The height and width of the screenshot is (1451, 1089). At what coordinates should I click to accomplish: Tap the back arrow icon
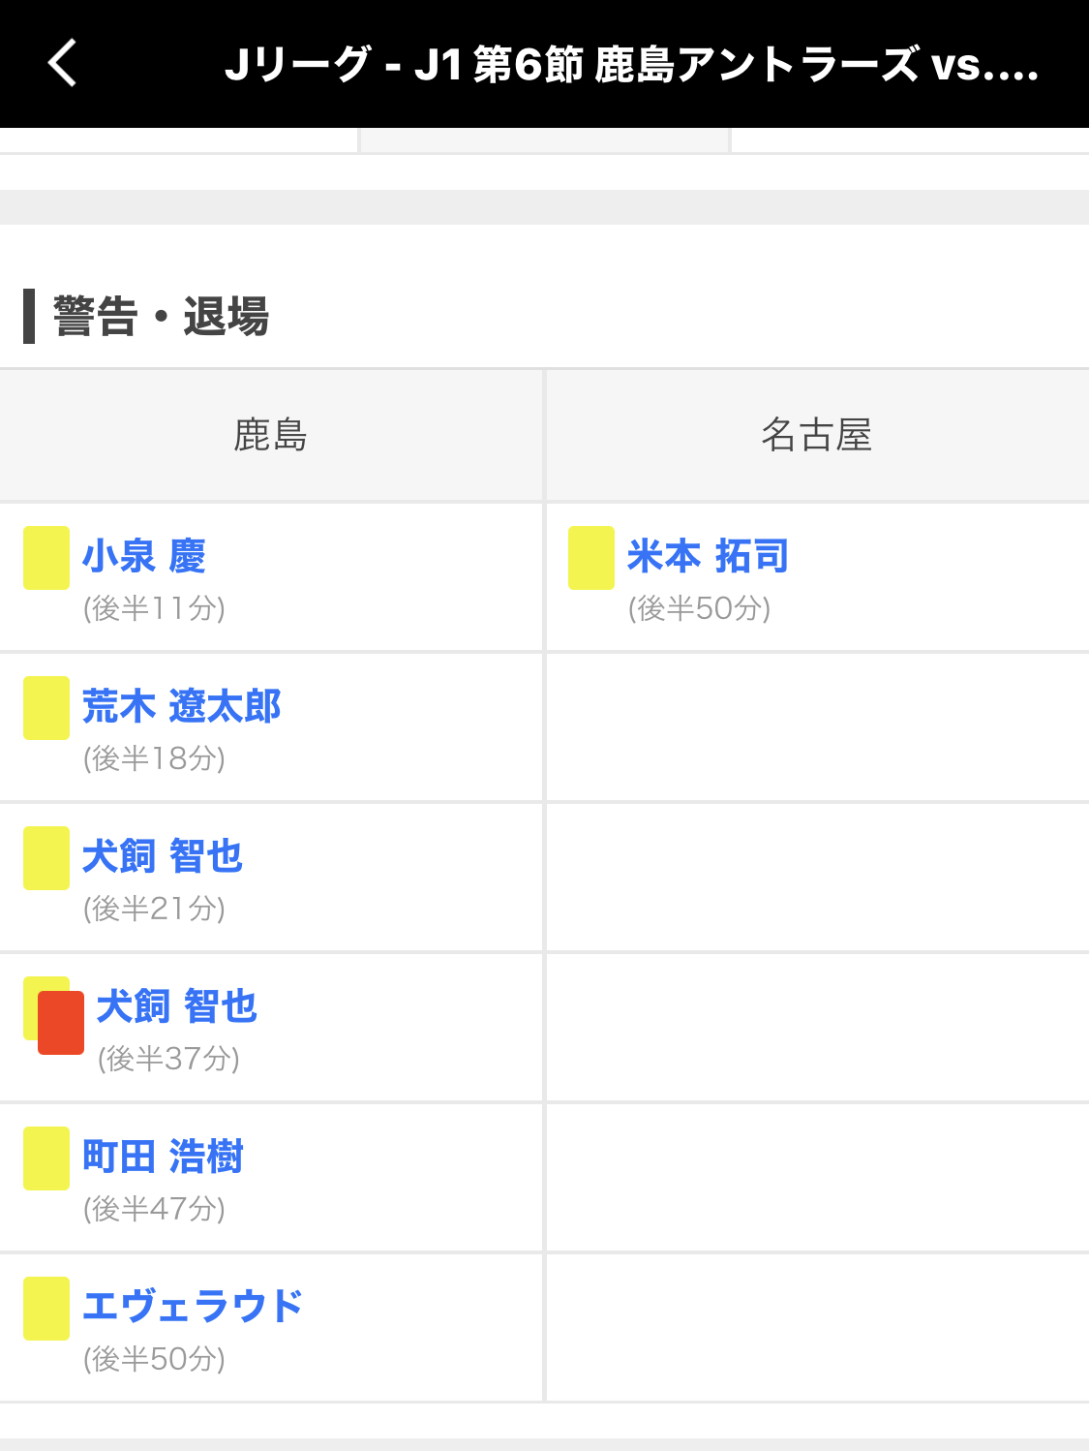(63, 64)
